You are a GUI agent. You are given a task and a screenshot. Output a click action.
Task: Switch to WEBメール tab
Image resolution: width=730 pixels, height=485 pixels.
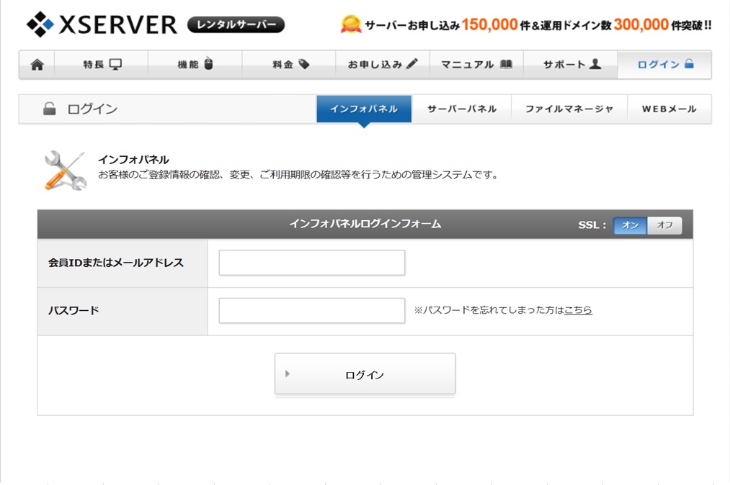pyautogui.click(x=669, y=109)
